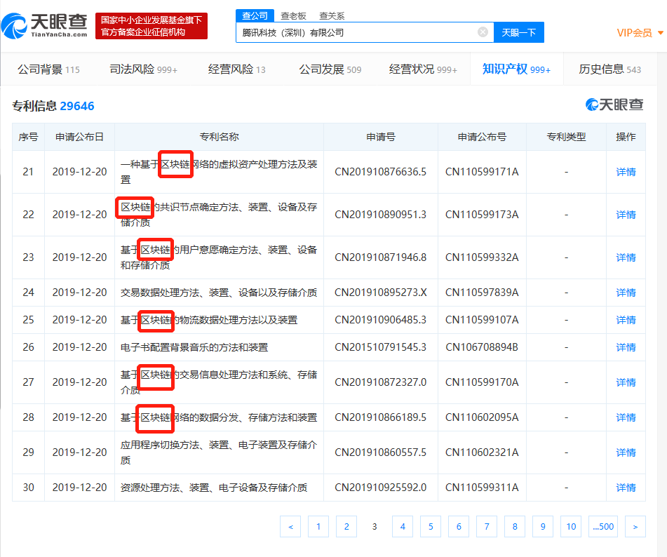The height and width of the screenshot is (557, 667).
Task: Open the 司法风险 tab
Action: point(132,68)
